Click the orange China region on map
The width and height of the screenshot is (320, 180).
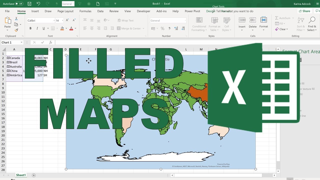tap(199, 93)
